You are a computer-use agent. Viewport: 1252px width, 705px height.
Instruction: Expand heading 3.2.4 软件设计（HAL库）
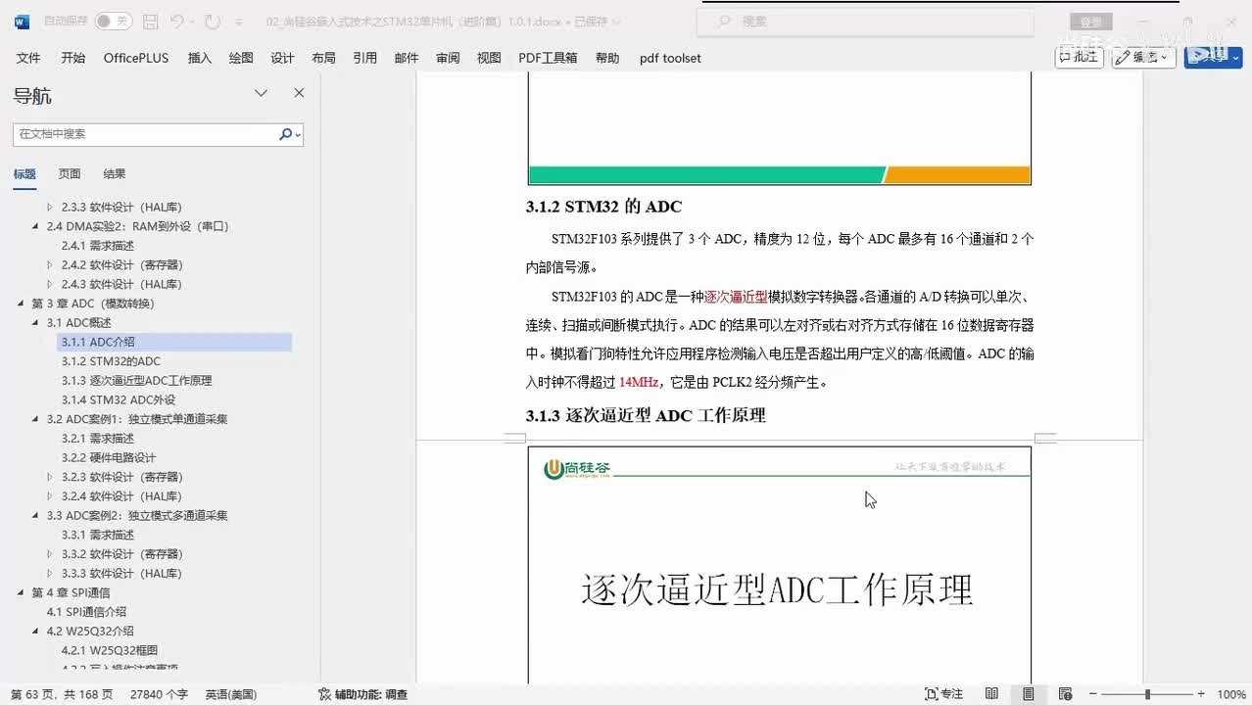[51, 496]
